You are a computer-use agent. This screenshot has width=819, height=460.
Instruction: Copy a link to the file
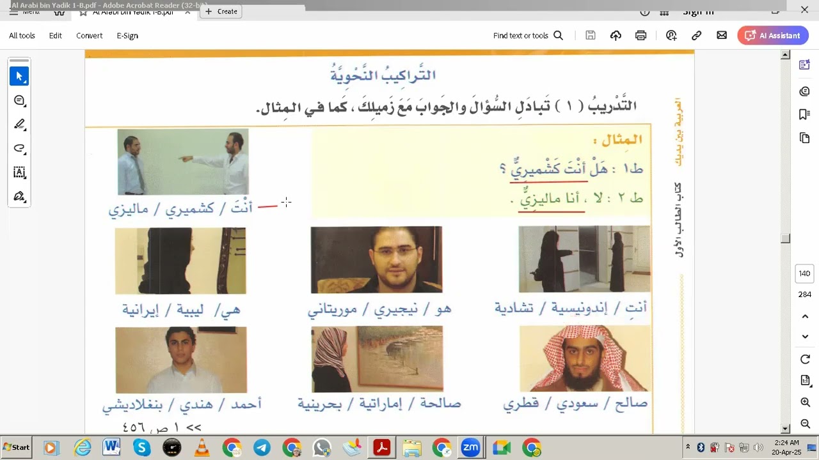696,36
